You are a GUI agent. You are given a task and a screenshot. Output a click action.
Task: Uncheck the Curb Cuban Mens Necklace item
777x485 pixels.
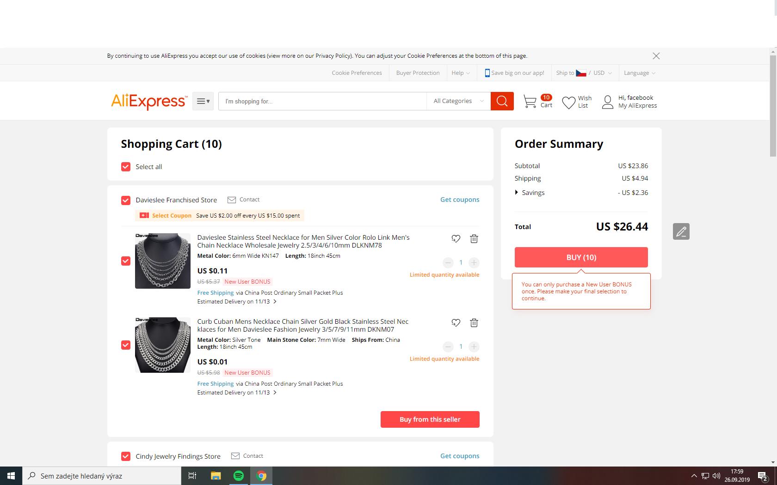pyautogui.click(x=126, y=345)
